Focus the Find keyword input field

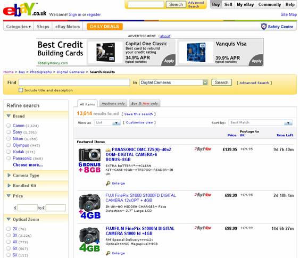point(74,82)
